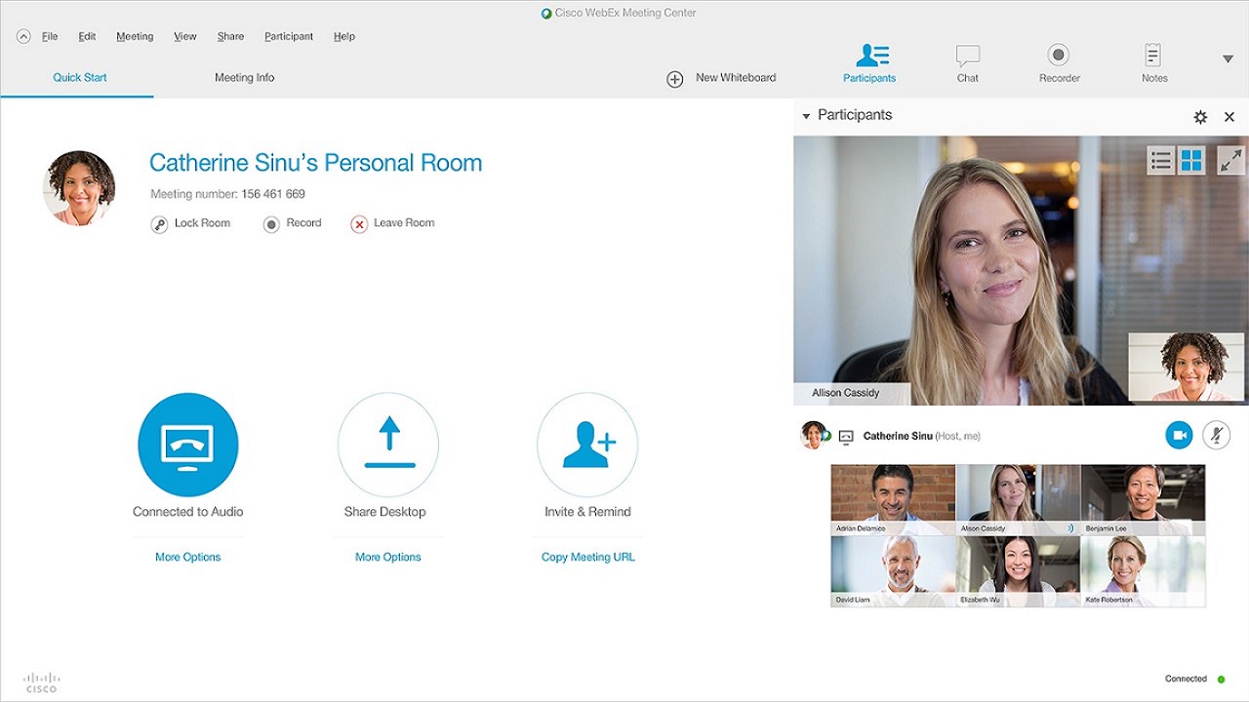Screen dimensions: 1249x702
Task: Collapse the menu bar with circled arrow
Action: (x=23, y=36)
